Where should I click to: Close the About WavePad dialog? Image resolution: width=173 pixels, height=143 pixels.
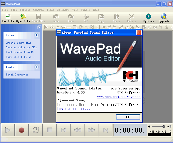point(139,33)
